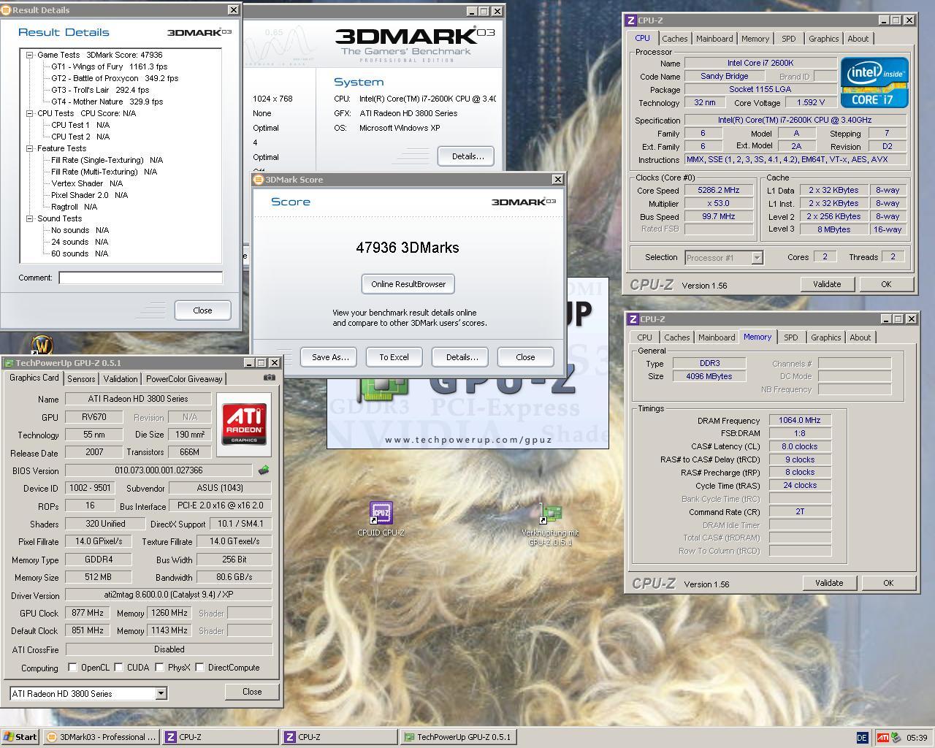The width and height of the screenshot is (935, 748).
Task: Open Caches tab in upper CPU-Z window
Action: point(674,39)
